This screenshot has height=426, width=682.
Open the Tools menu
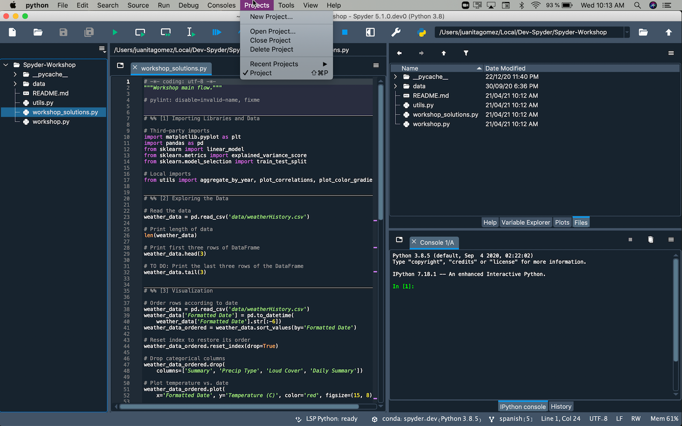[x=286, y=5]
